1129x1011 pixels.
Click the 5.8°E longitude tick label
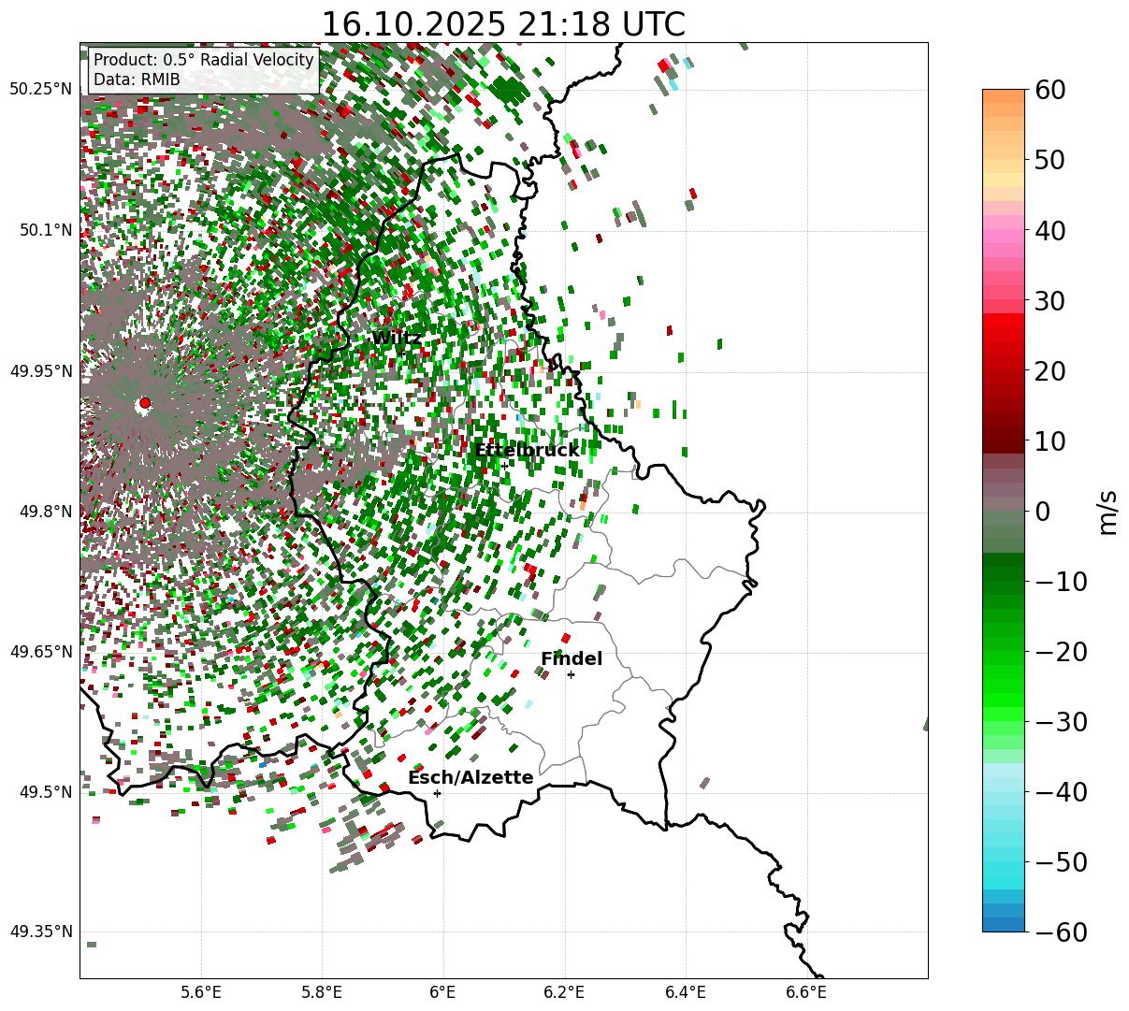[x=323, y=993]
